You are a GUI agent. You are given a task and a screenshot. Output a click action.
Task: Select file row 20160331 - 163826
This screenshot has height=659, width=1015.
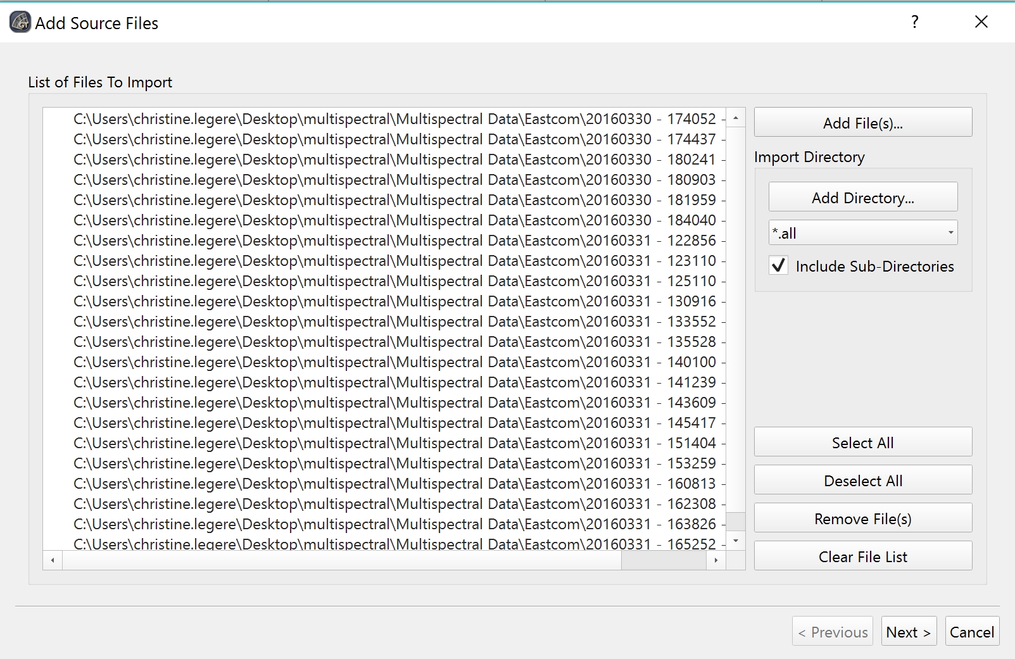[384, 524]
